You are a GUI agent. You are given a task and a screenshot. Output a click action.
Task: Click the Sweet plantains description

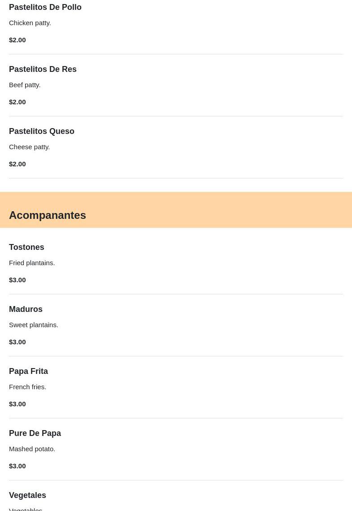click(34, 325)
